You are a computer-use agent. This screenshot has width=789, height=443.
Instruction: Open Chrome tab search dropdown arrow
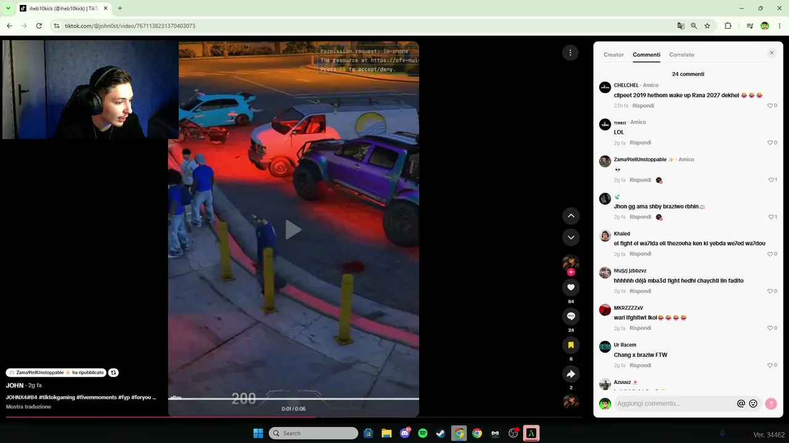[8, 8]
